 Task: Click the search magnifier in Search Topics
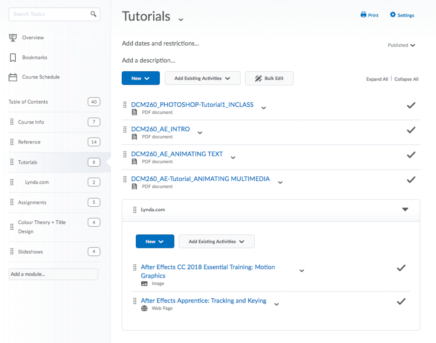click(x=93, y=14)
